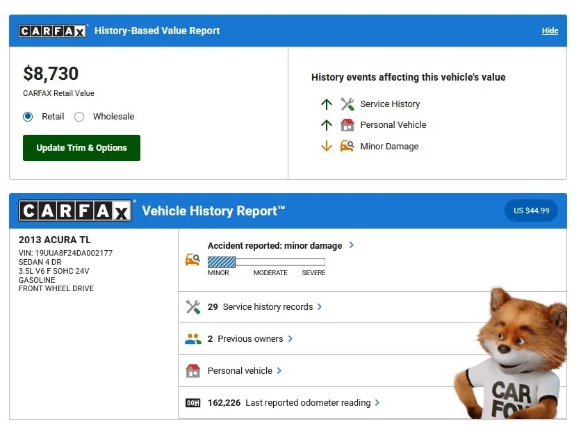The width and height of the screenshot is (581, 428).
Task: Expand the Last reported odometer reading chevron
Action: [377, 402]
